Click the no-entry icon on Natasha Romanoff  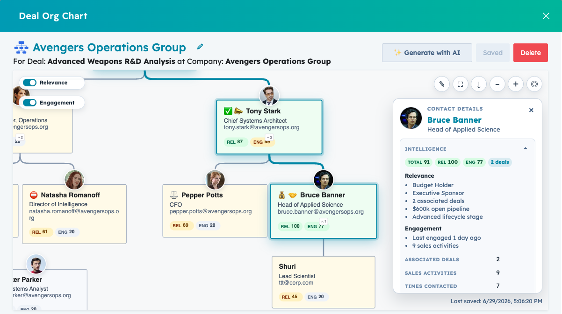pos(34,195)
